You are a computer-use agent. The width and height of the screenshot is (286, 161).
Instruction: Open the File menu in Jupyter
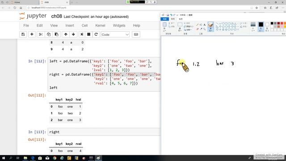[26, 25]
